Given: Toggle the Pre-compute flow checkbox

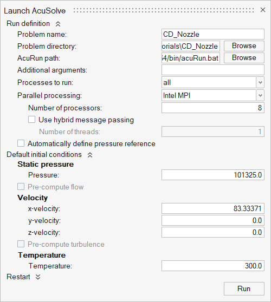Looking at the screenshot, I should [21, 186].
